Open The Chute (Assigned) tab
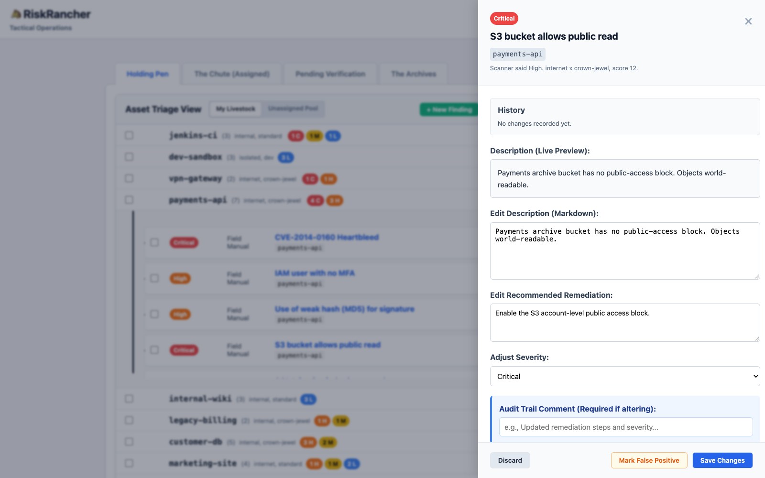Image resolution: width=765 pixels, height=478 pixels. (x=232, y=74)
